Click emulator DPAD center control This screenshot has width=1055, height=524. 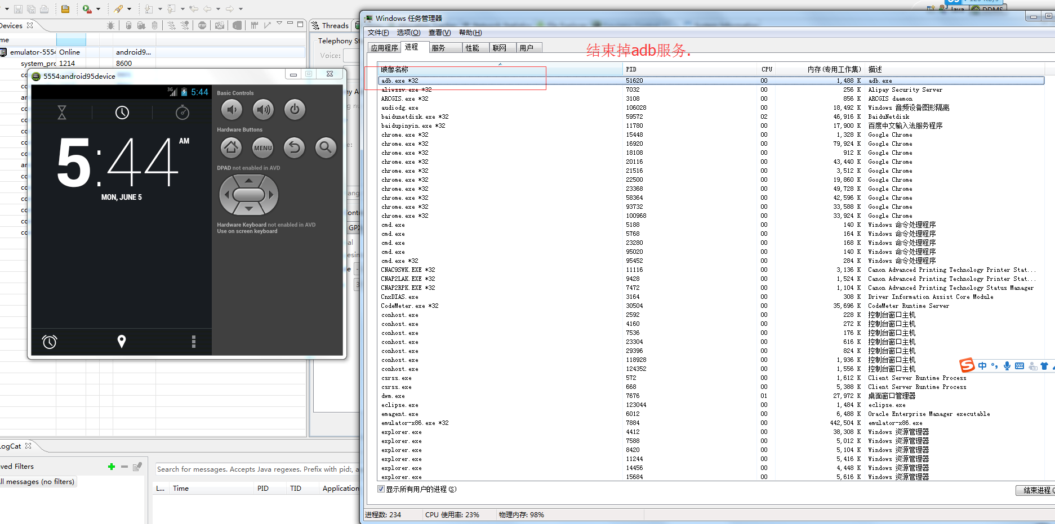248,195
